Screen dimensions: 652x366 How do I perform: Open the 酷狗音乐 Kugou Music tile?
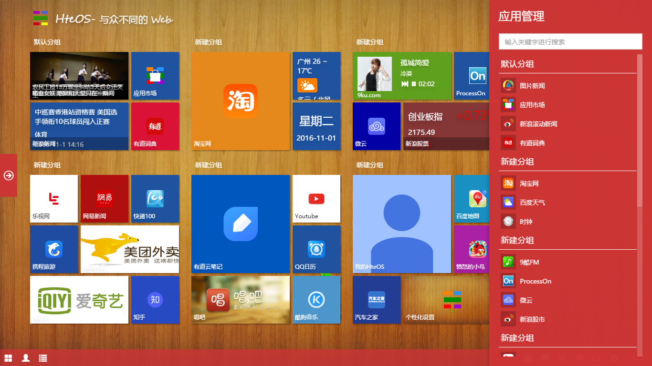[x=316, y=300]
